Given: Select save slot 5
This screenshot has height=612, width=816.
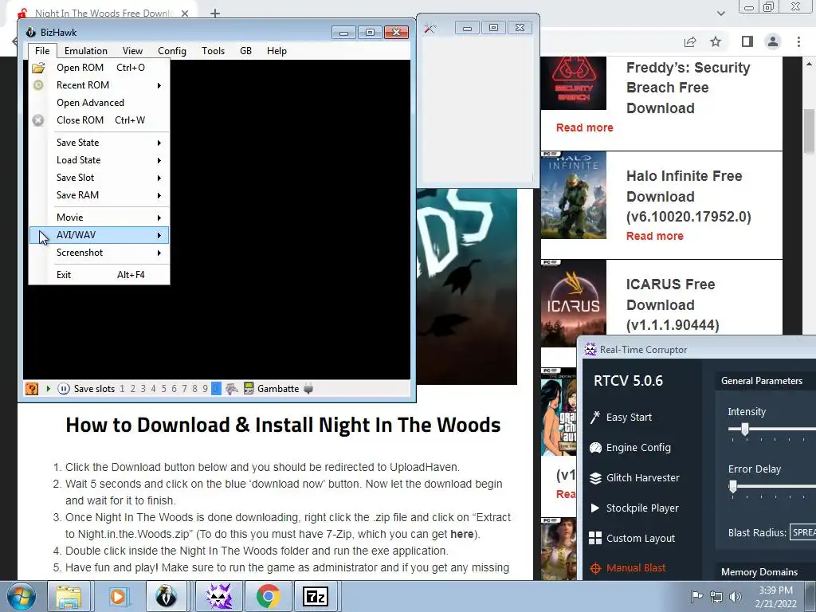Looking at the screenshot, I should (164, 389).
